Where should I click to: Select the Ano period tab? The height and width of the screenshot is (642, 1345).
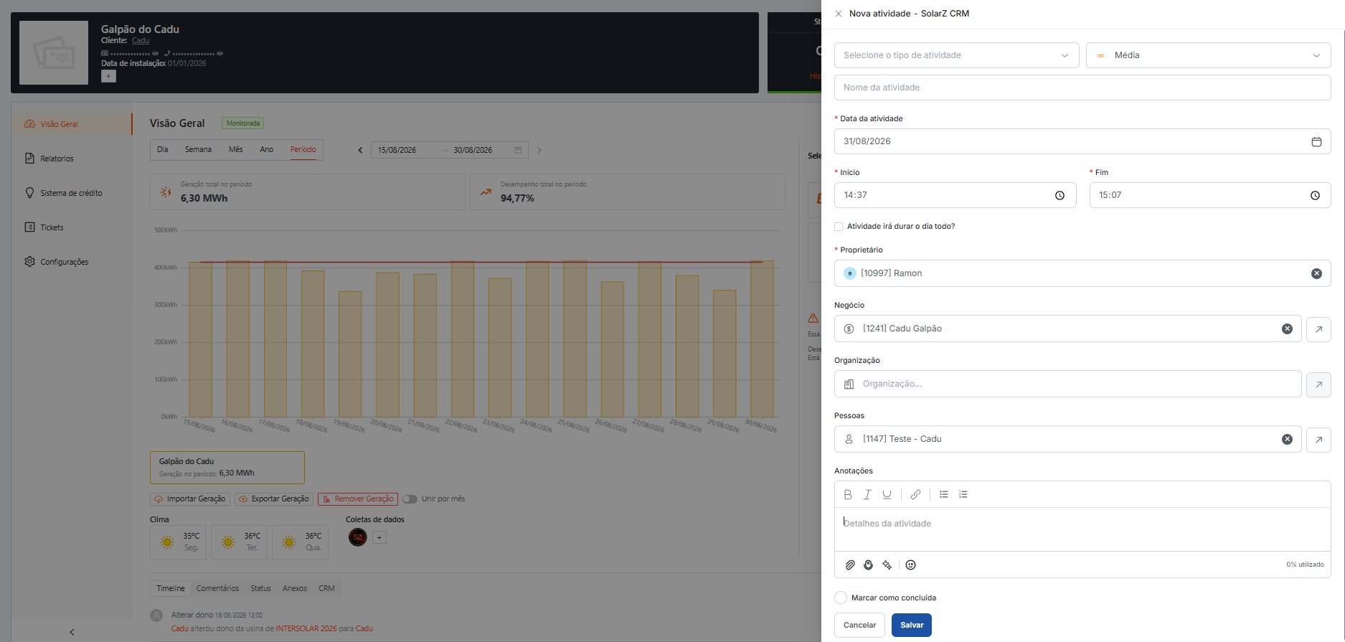[267, 149]
